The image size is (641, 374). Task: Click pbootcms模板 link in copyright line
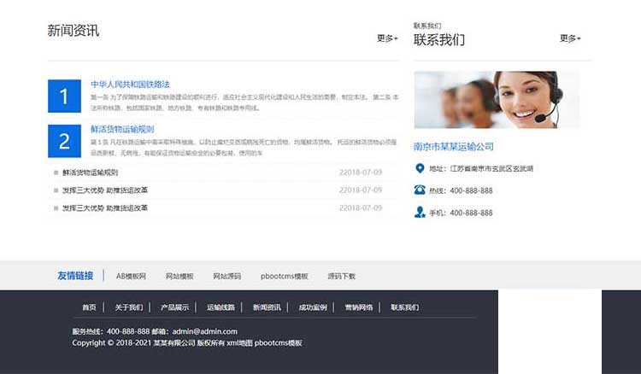tap(278, 343)
